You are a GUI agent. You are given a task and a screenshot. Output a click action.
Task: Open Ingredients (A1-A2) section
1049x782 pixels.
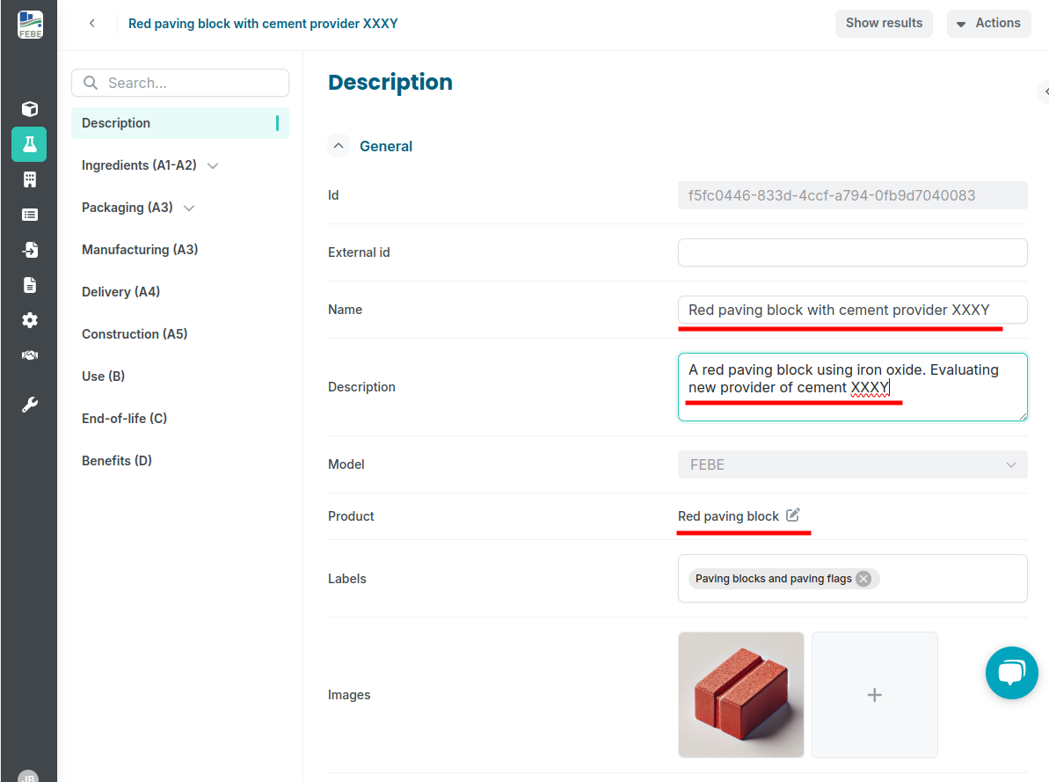click(139, 165)
